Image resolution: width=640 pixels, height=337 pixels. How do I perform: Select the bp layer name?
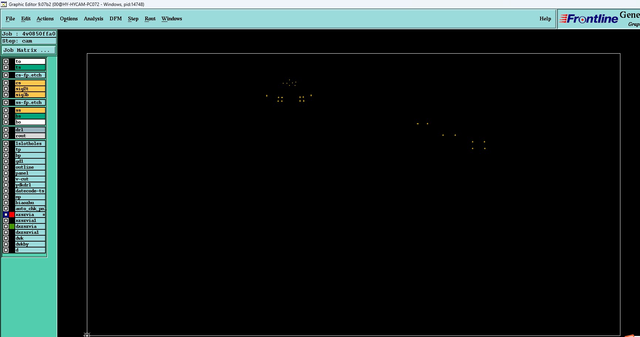coord(30,155)
